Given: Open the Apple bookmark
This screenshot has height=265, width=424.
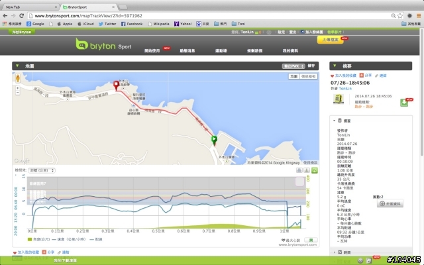Looking at the screenshot, I should coord(65,24).
